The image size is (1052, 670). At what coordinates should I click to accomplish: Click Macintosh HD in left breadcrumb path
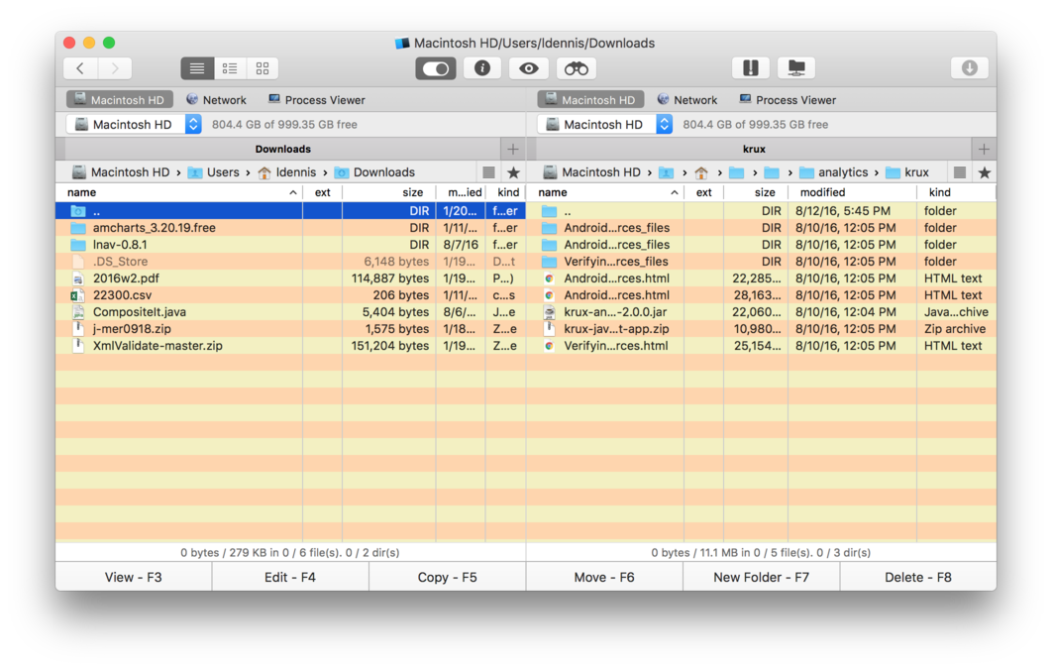tap(121, 172)
